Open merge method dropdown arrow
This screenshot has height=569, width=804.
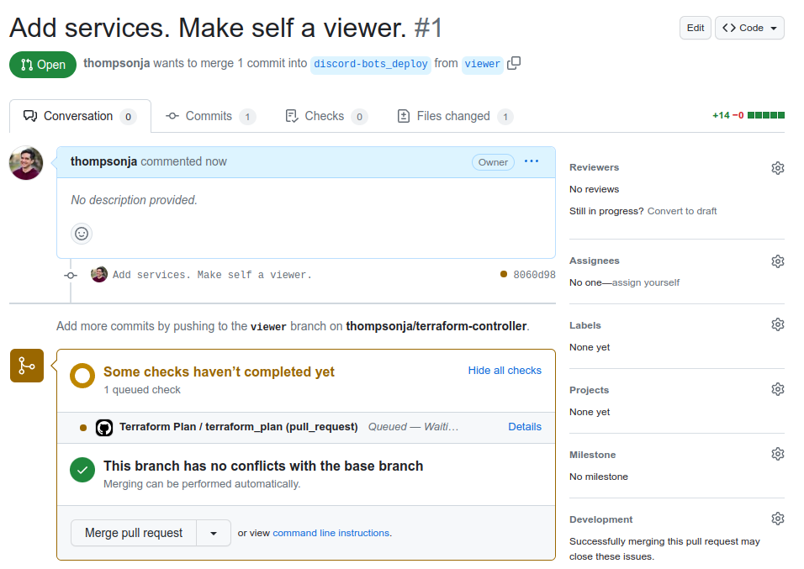pos(214,533)
